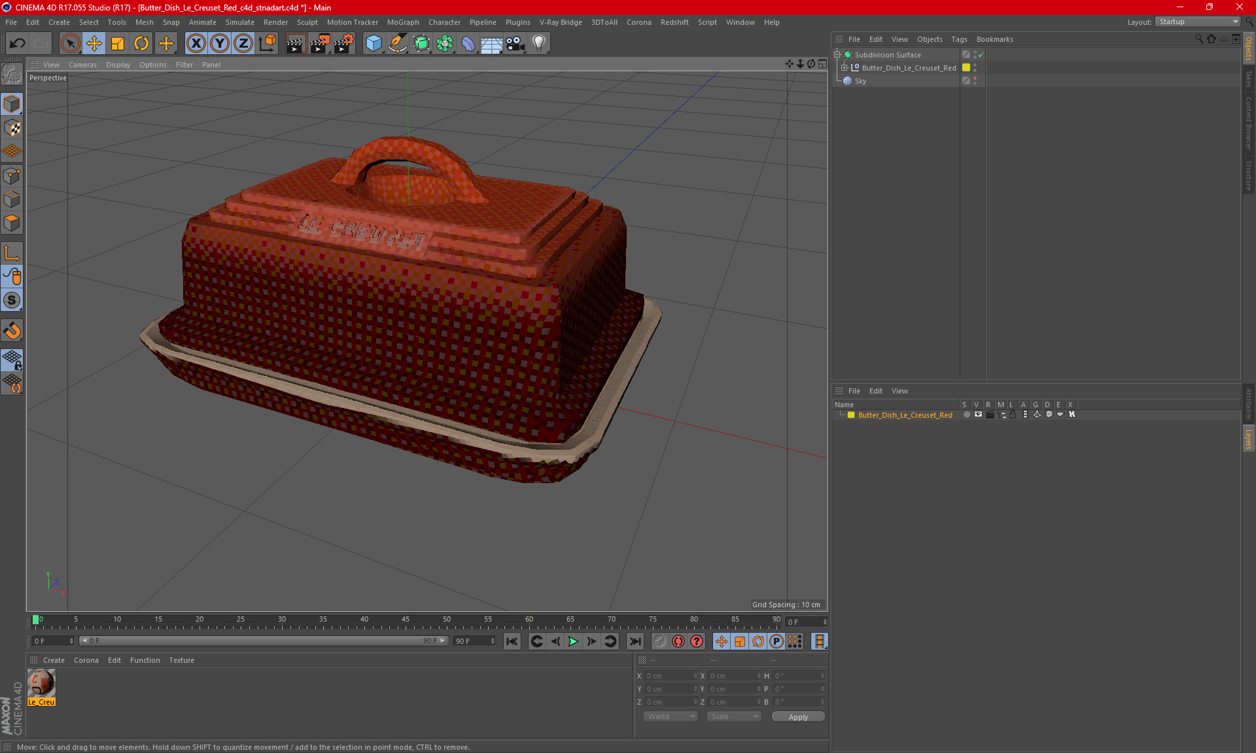Image resolution: width=1256 pixels, height=753 pixels.
Task: Click yellow layer color for Butter_Dish layer
Action: (851, 415)
